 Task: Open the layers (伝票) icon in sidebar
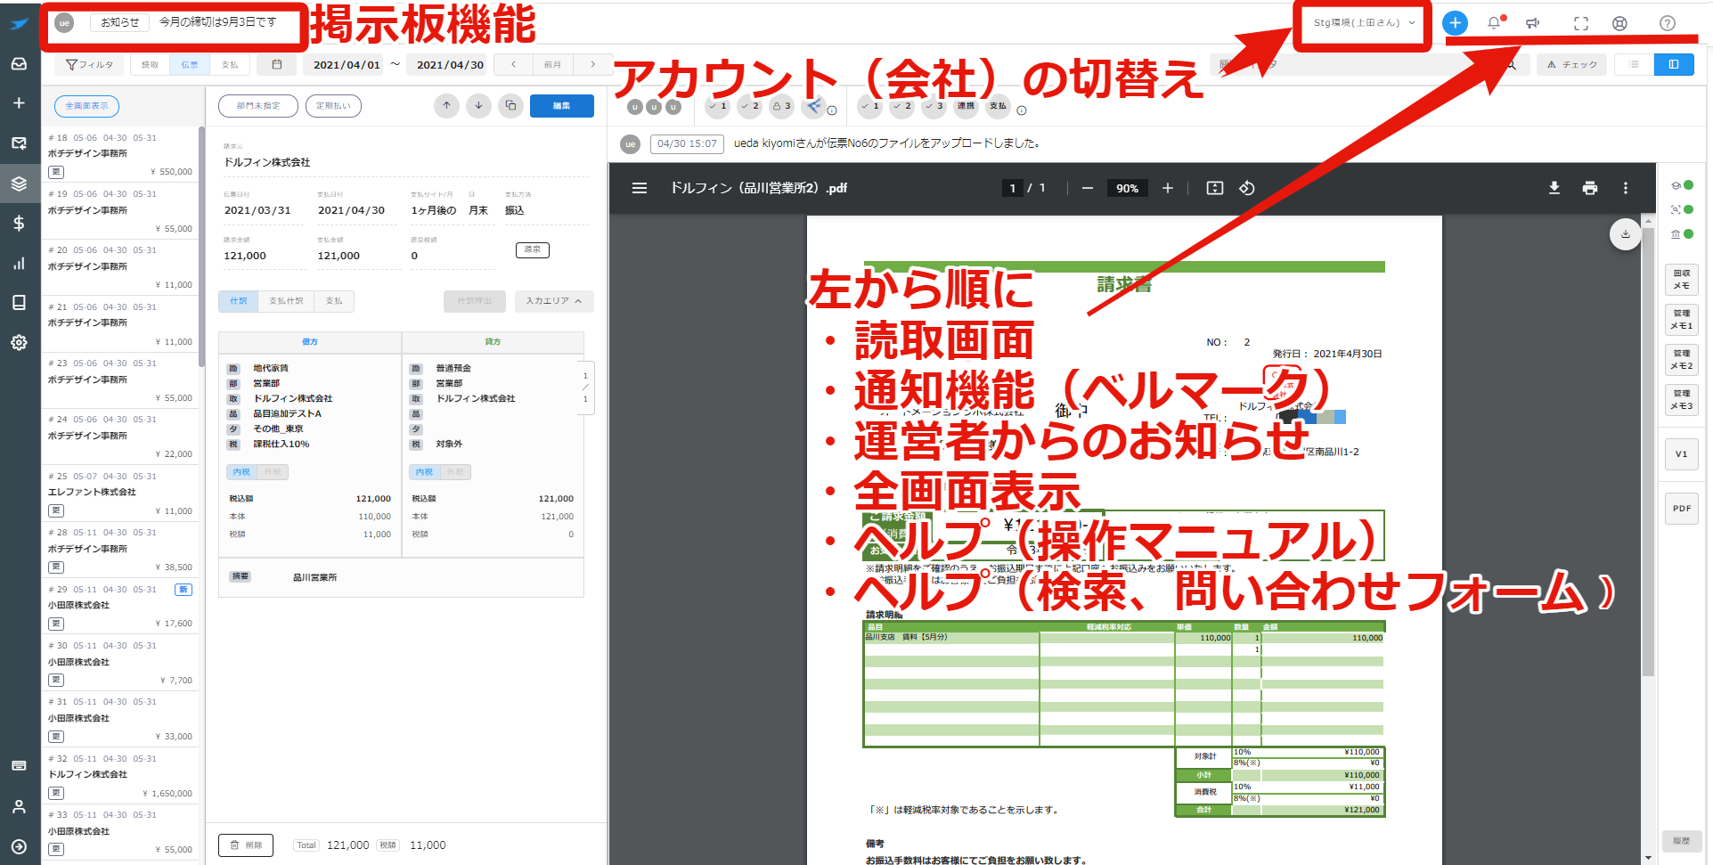[19, 184]
